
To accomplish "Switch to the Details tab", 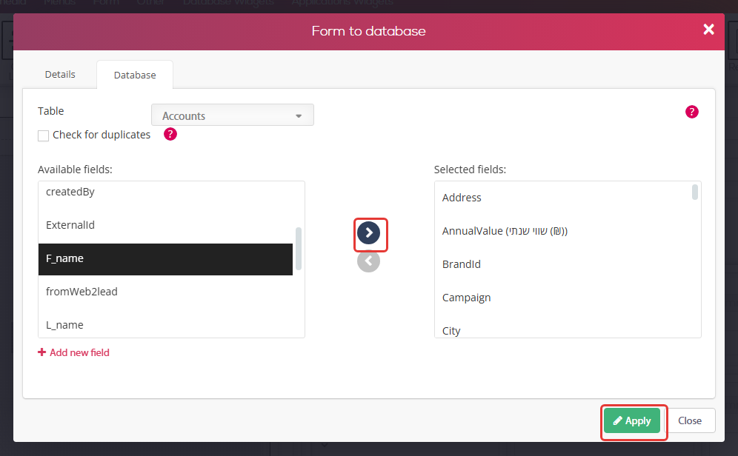I will pyautogui.click(x=60, y=74).
